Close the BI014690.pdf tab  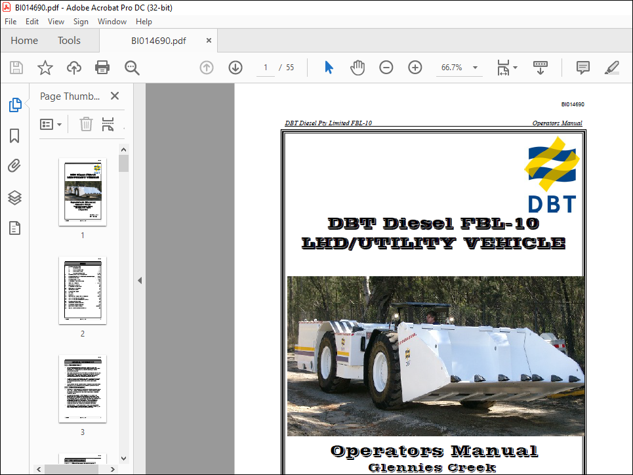[209, 41]
